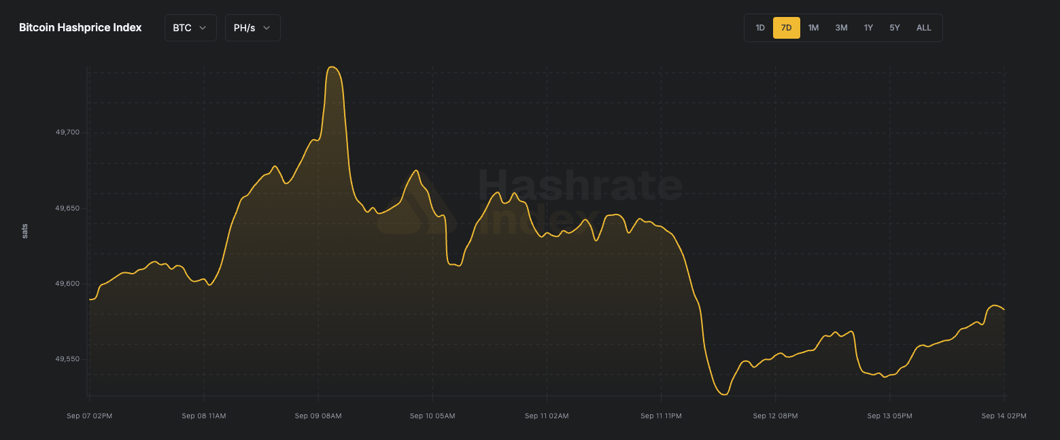Show ALL time range data
The height and width of the screenshot is (440, 1060).
click(x=924, y=28)
